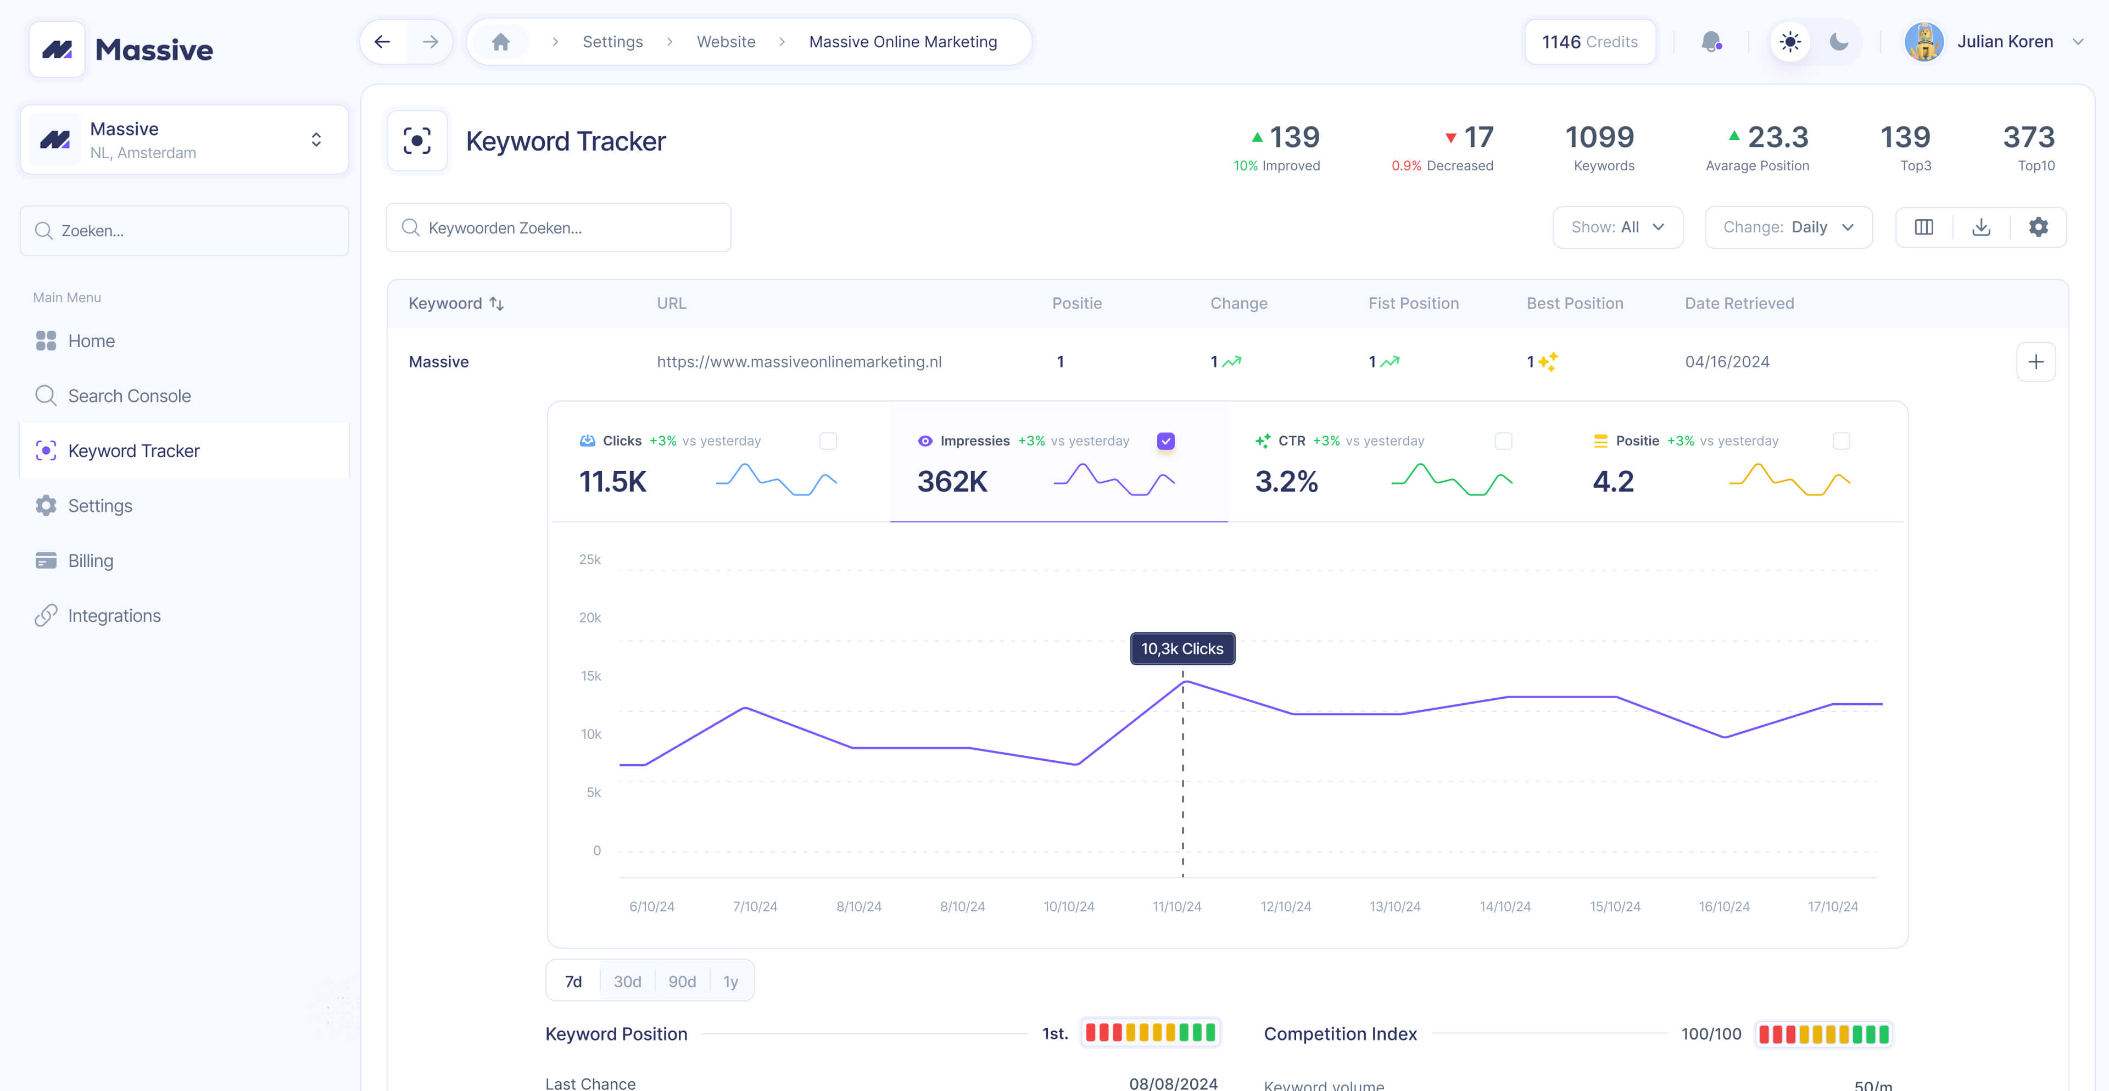The width and height of the screenshot is (2109, 1091).
Task: Click the Settings breadcrumb
Action: 612,42
